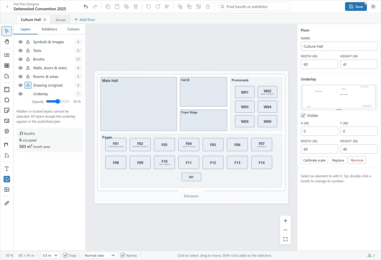Toggle lock on Drawing (original) layer
Image resolution: width=381 pixels, height=260 pixels.
pos(28,85)
